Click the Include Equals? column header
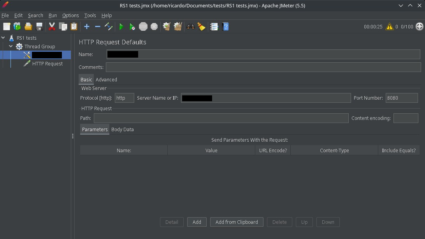Image resolution: width=425 pixels, height=239 pixels. (399, 150)
